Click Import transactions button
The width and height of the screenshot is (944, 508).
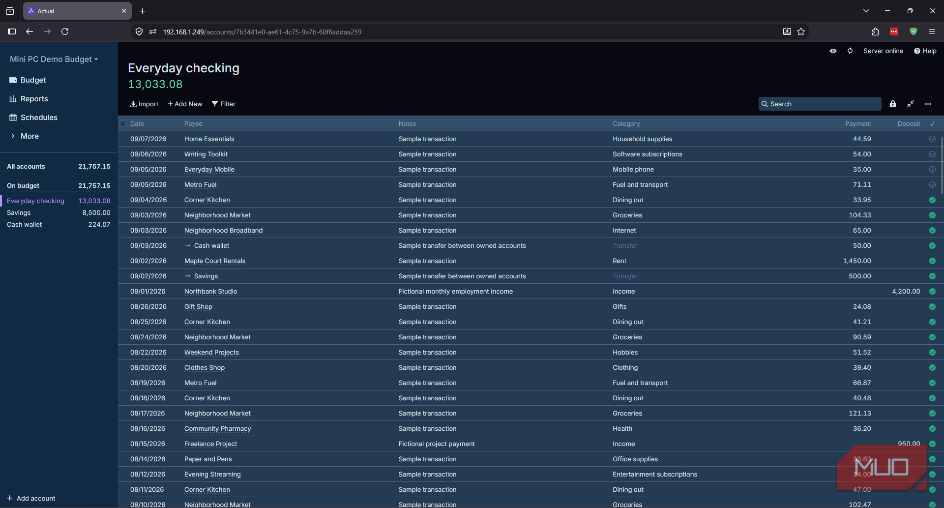click(144, 104)
